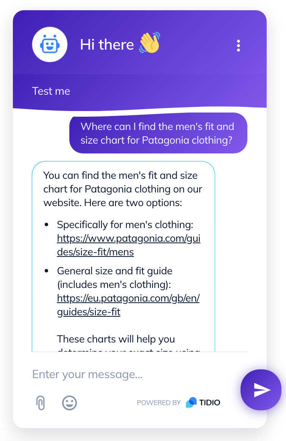Click the Hi there header title
Screen dimensions: 286x441
[107, 44]
